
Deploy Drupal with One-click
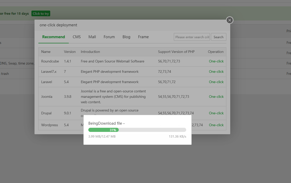(x=216, y=113)
